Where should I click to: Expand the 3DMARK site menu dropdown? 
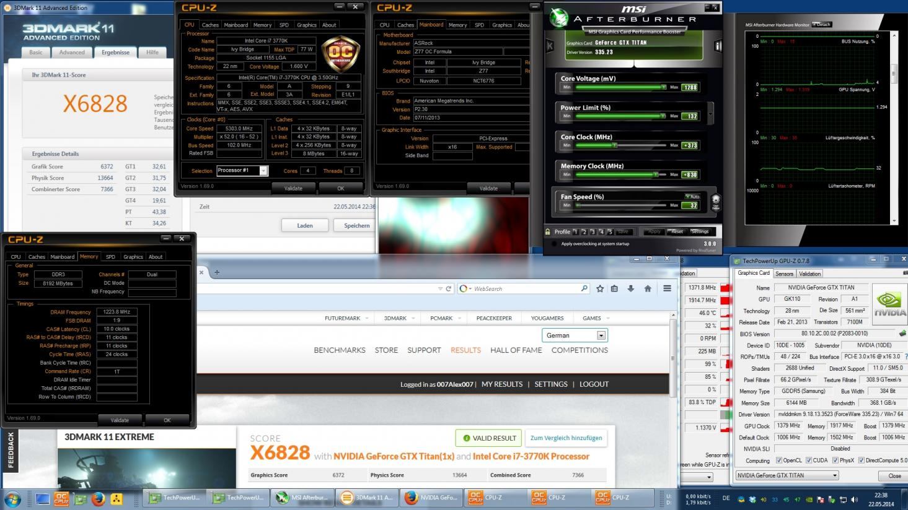[413, 318]
